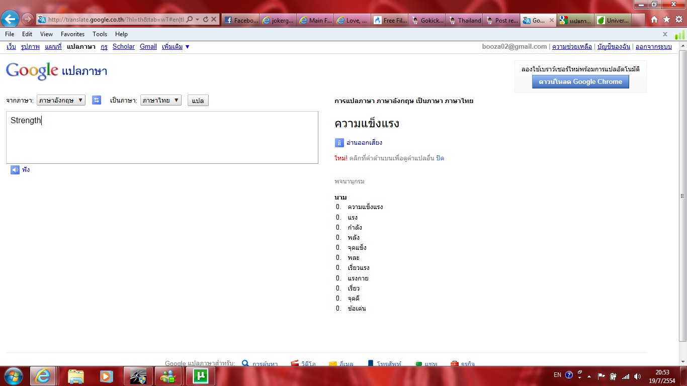Viewport: 687px width, 386px height.
Task: Open the Help menu
Action: [x=121, y=34]
